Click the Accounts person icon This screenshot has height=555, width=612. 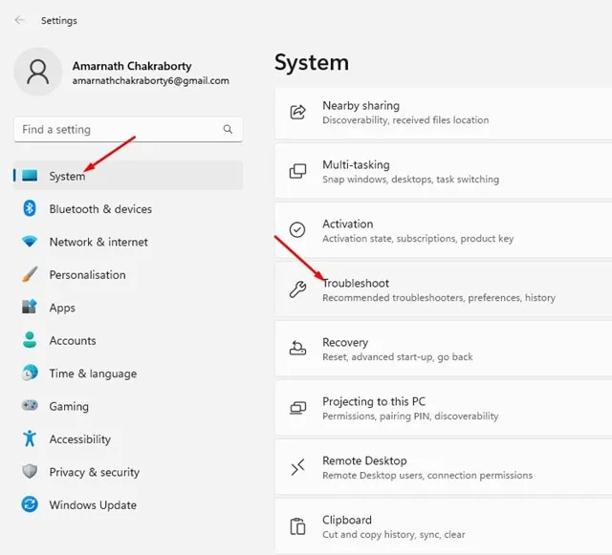point(30,340)
